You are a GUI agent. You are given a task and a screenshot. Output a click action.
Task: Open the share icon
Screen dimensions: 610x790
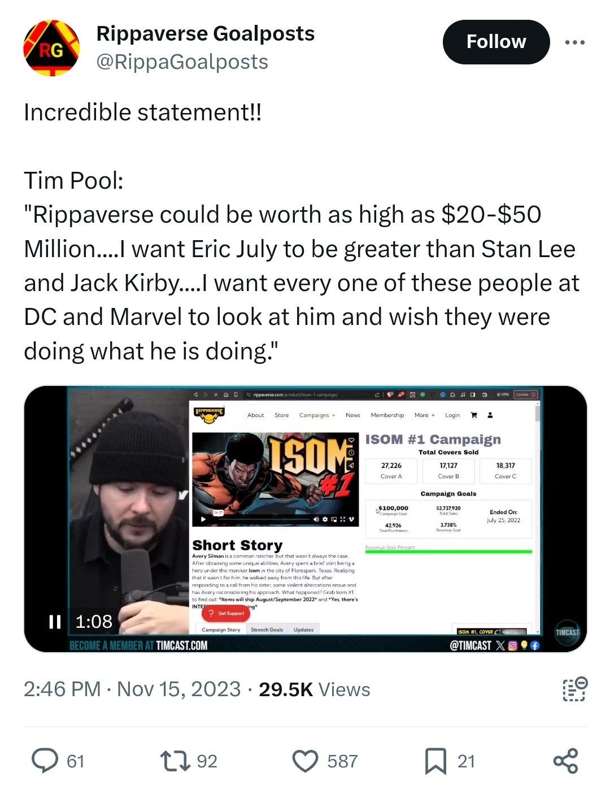[565, 761]
